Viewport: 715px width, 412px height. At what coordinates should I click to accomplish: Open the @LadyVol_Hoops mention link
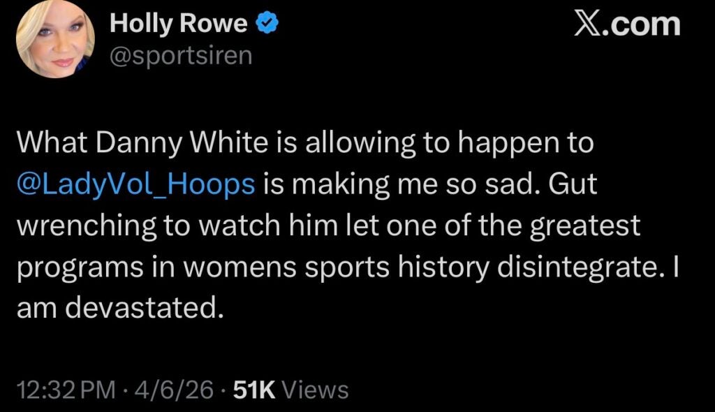pyautogui.click(x=135, y=184)
